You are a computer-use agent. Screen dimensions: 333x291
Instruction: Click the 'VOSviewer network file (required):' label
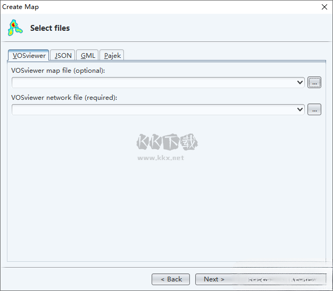(x=64, y=98)
